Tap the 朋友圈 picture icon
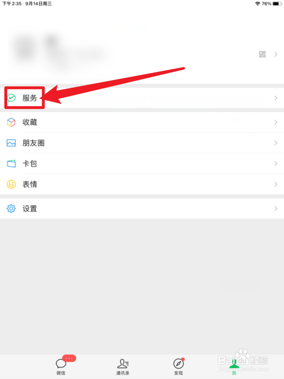This screenshot has width=284, height=379. tap(11, 143)
